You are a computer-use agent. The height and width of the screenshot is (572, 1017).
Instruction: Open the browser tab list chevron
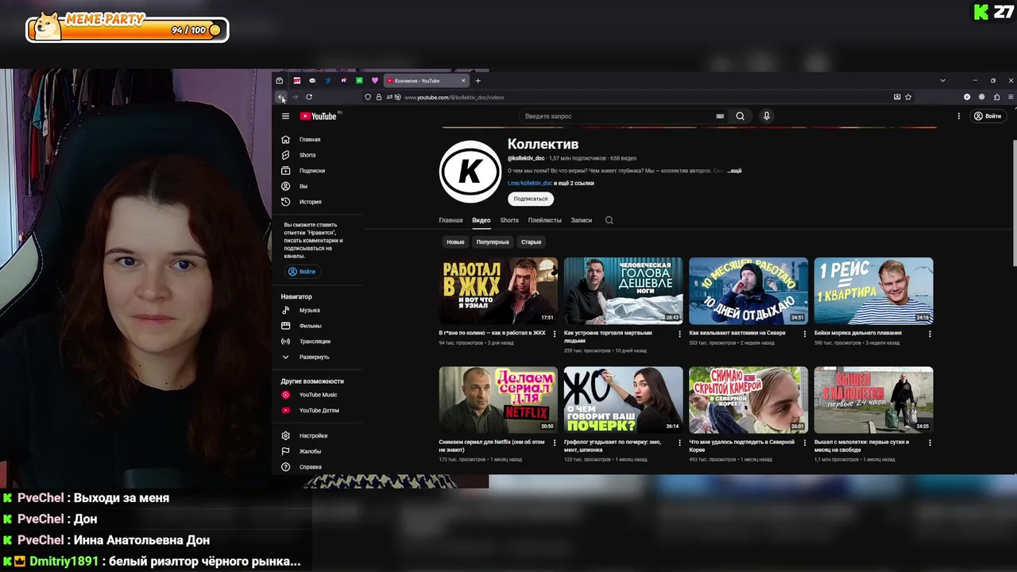[942, 80]
